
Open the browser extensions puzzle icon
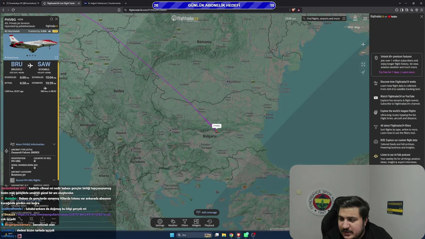coord(396,10)
